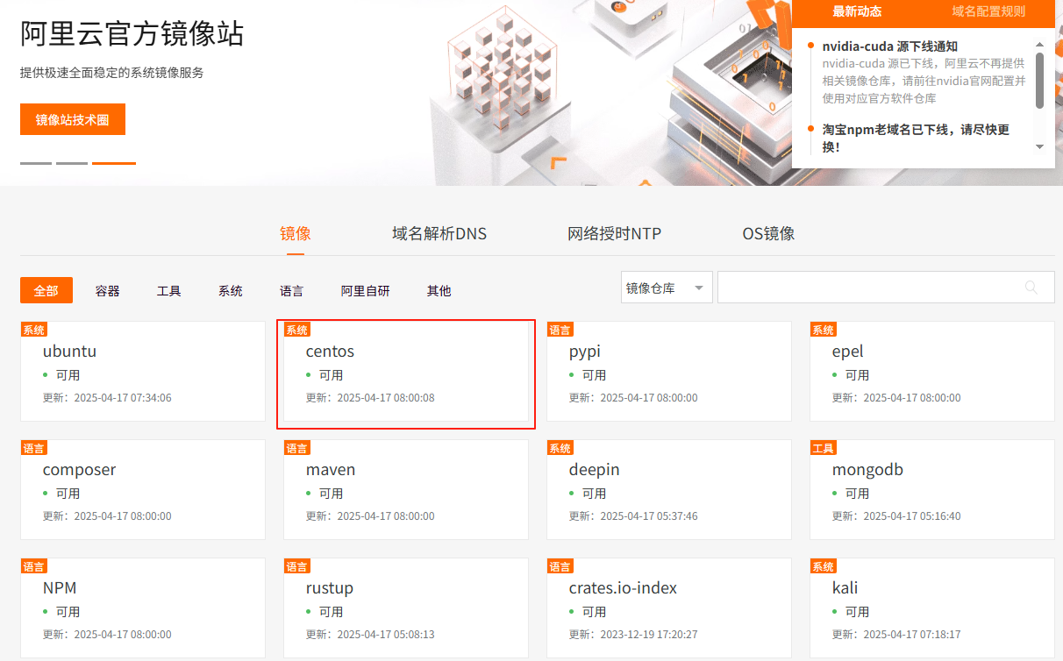The width and height of the screenshot is (1063, 661).
Task: Click the 语言 tag on crates.io-index card
Action: pyautogui.click(x=560, y=566)
